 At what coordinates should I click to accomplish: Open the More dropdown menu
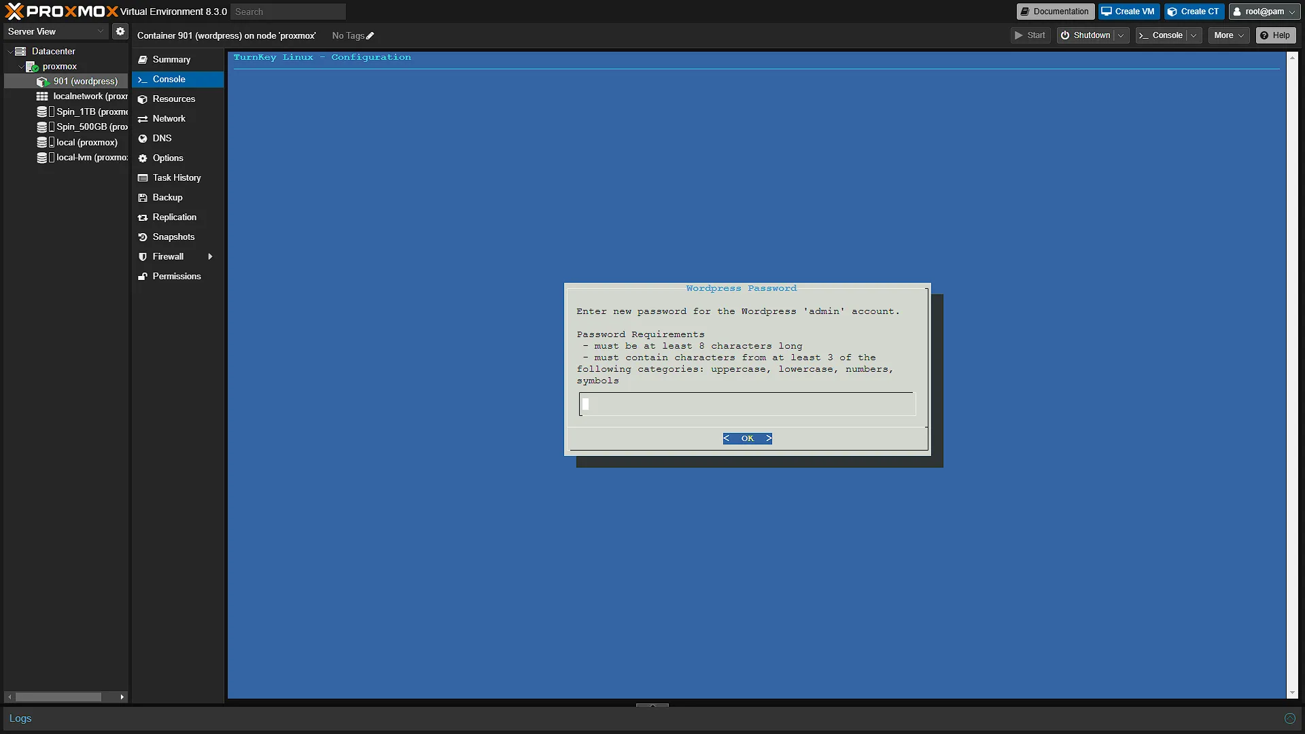(x=1229, y=35)
